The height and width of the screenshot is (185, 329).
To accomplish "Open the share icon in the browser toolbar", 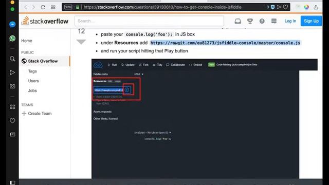I will [316, 7].
